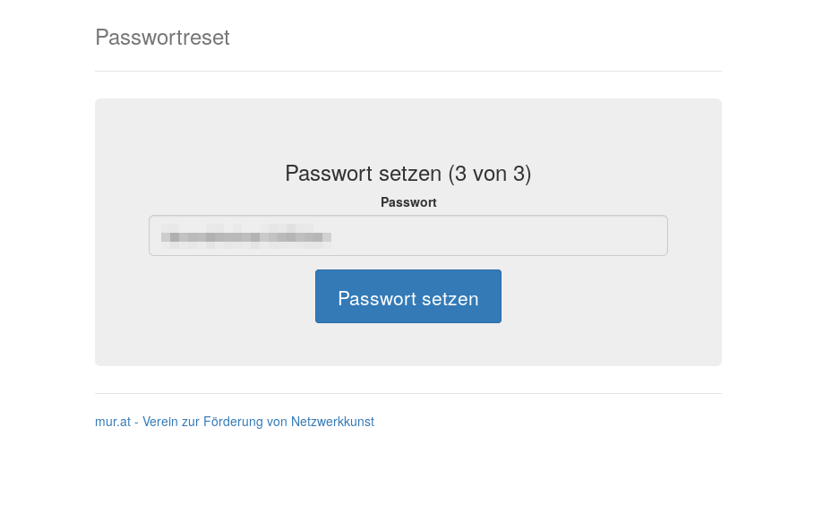Submit the new password with Passwort setzen

[407, 296]
